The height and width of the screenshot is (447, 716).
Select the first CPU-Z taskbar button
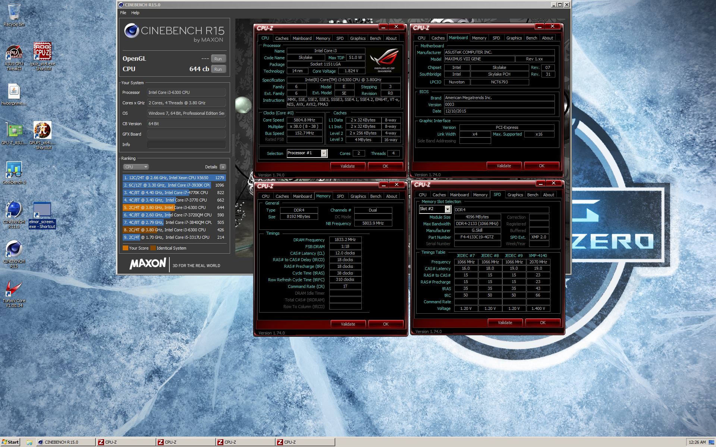(x=126, y=442)
